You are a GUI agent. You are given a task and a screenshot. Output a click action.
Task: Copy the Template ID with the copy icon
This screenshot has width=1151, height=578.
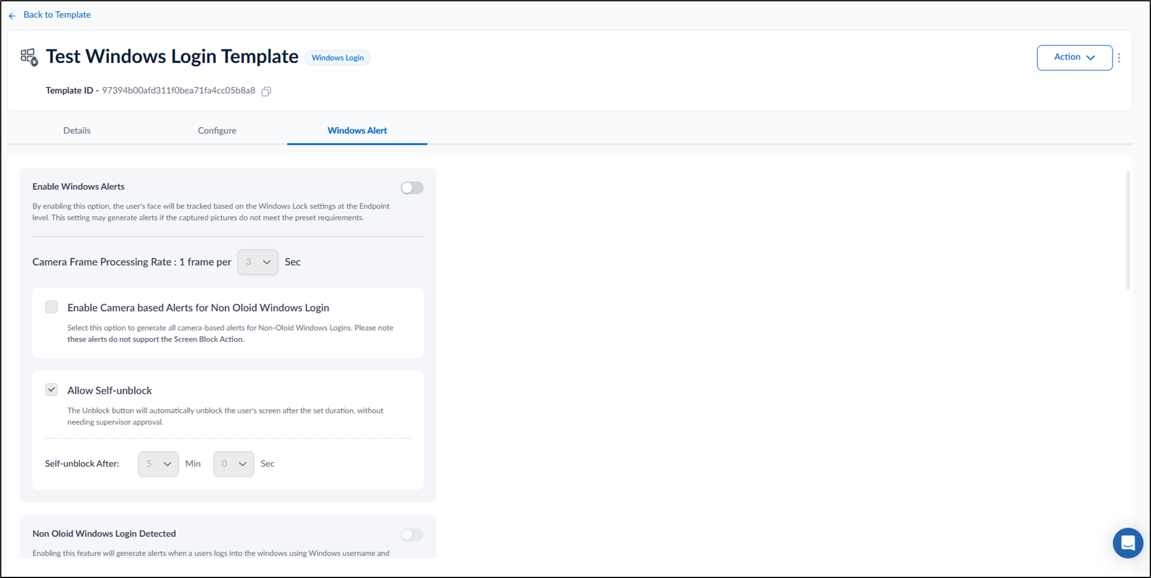266,91
